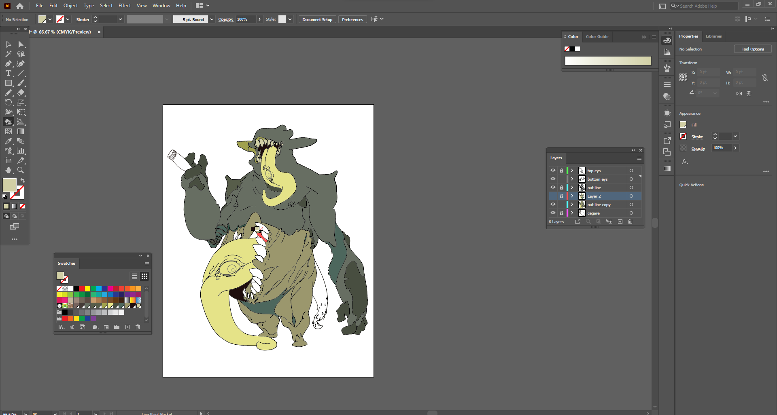Expand the cegare layer

pos(572,213)
